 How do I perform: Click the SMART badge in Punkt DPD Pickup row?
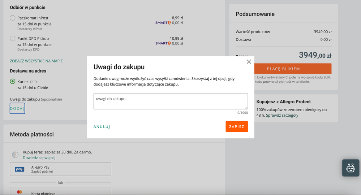[163, 43]
